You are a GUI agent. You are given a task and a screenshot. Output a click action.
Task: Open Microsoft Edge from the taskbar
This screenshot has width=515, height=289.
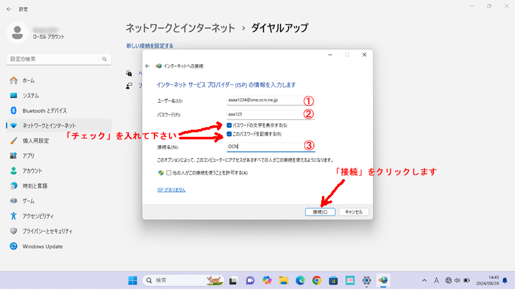(299, 280)
